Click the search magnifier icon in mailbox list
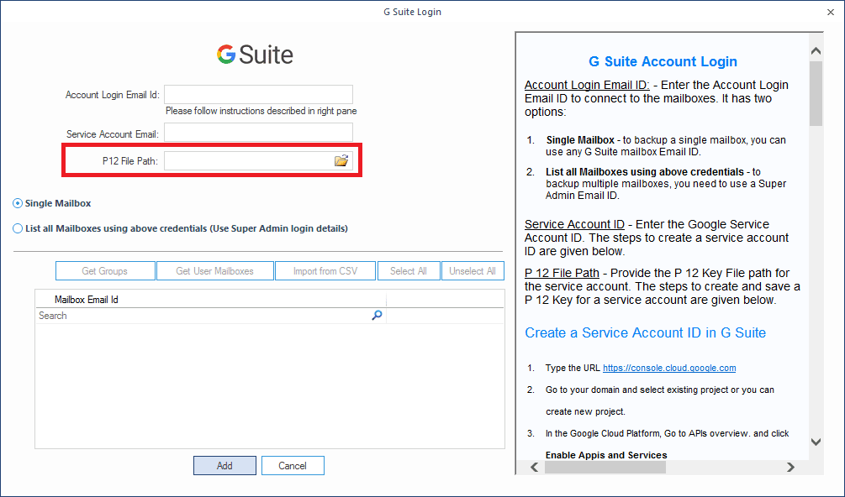The height and width of the screenshot is (497, 845). click(377, 315)
